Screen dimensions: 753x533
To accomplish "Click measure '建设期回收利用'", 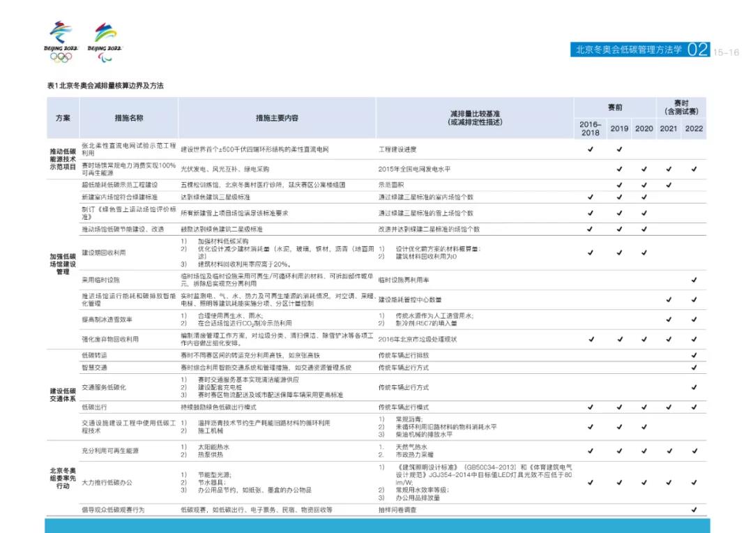I will (104, 253).
